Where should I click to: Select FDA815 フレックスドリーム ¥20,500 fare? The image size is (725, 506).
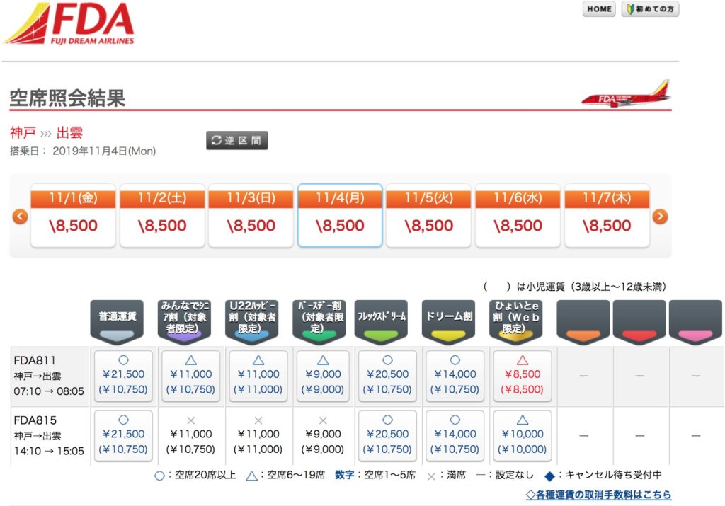[x=387, y=435]
